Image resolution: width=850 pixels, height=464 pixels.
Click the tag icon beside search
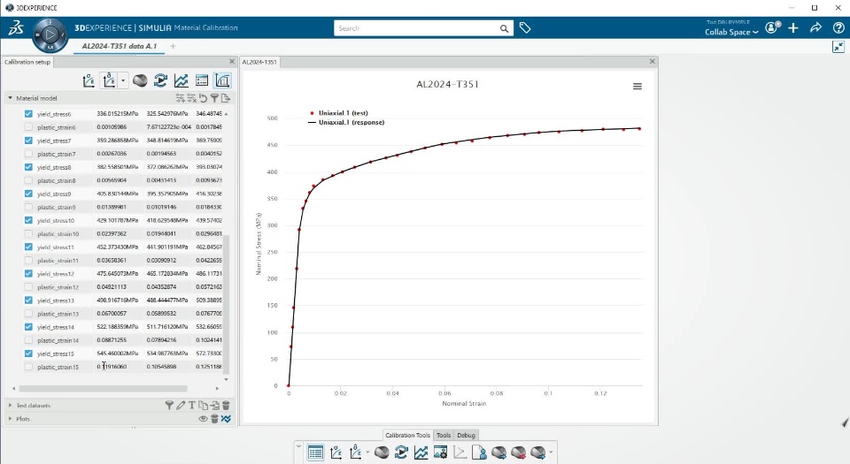tap(525, 28)
